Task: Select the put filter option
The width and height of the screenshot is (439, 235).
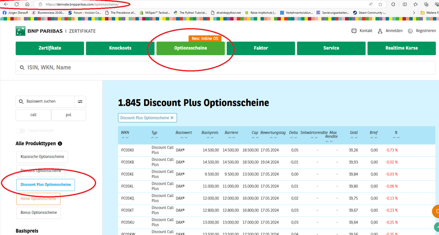Action: pyautogui.click(x=69, y=115)
